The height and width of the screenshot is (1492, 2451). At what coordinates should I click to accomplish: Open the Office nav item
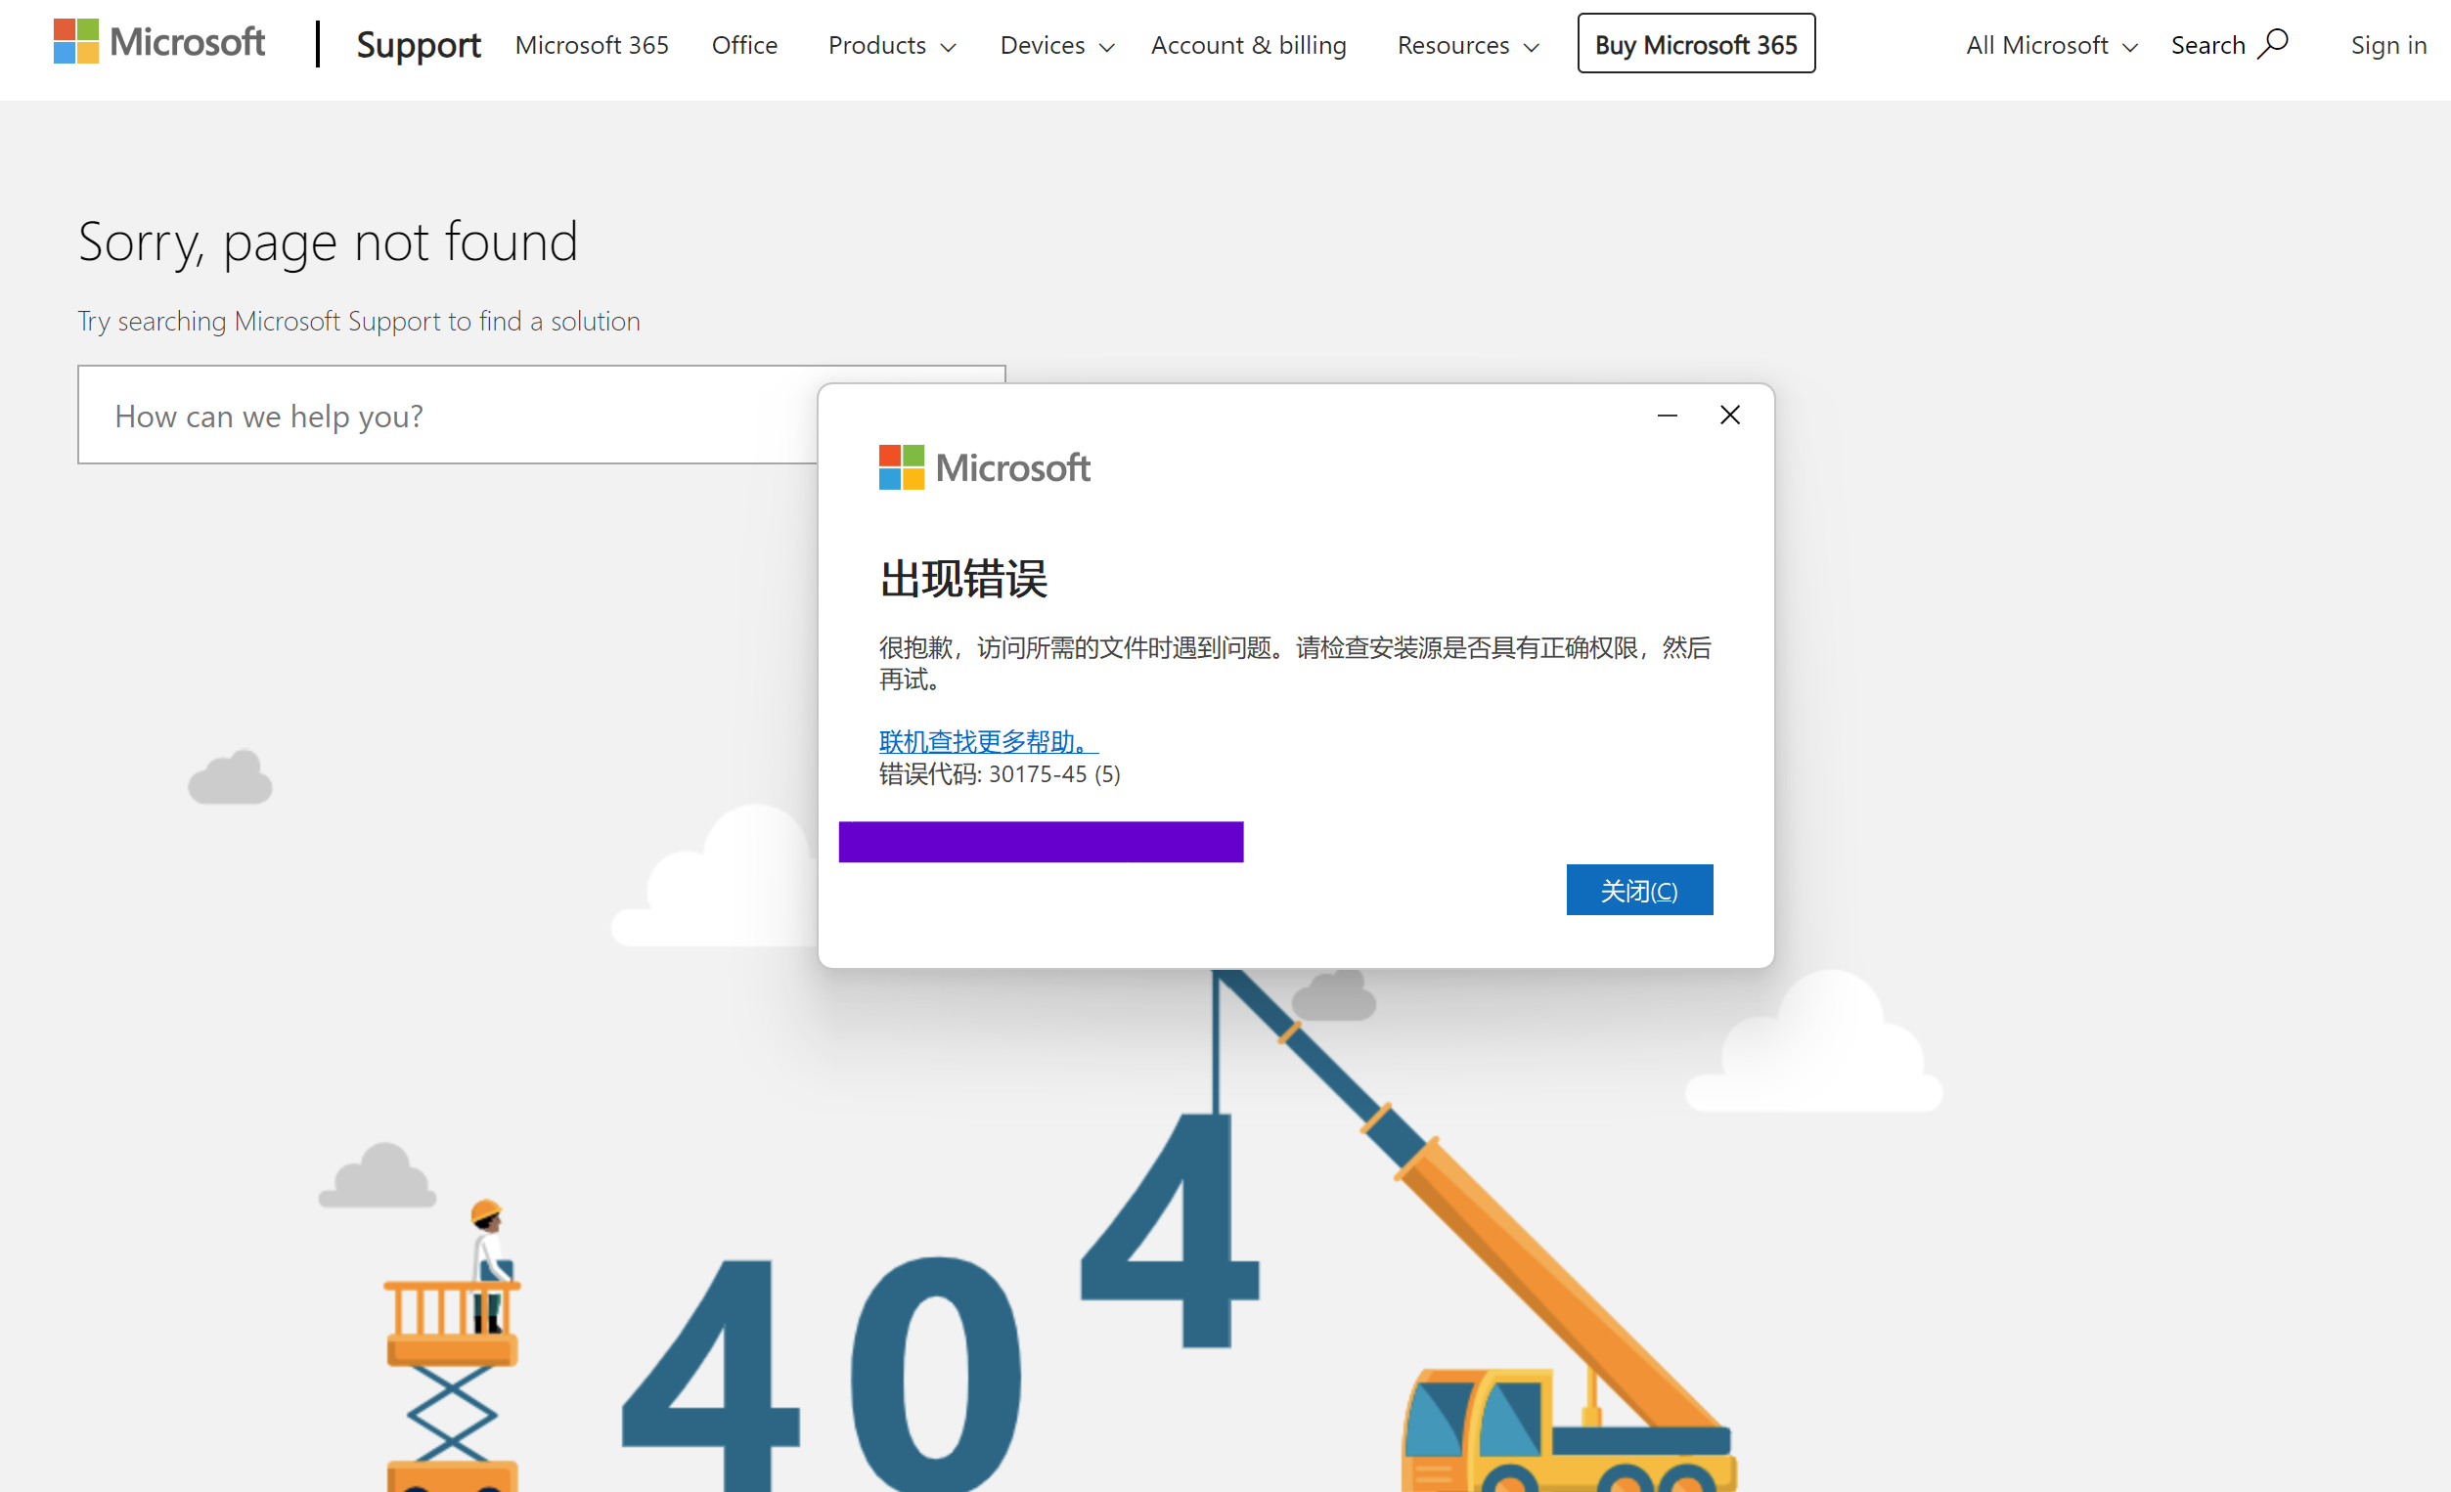point(745,46)
